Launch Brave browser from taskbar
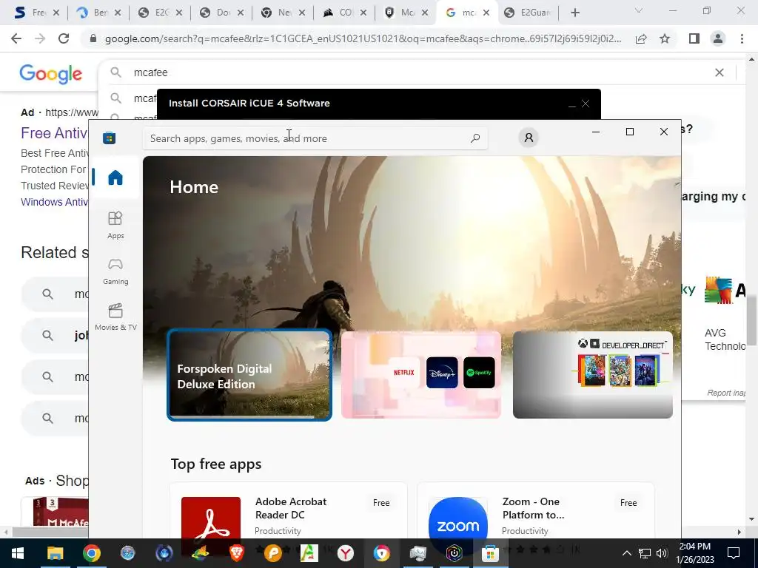 click(x=236, y=553)
